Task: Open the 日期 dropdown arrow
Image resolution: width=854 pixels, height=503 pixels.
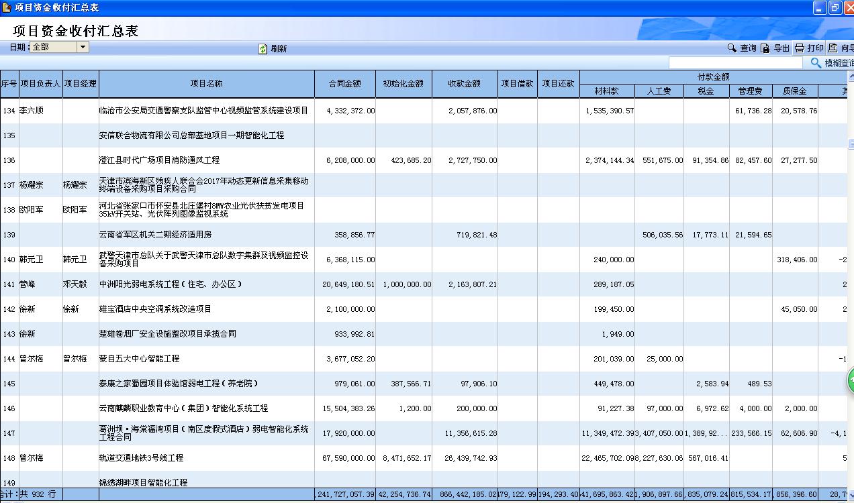Action: [83, 47]
